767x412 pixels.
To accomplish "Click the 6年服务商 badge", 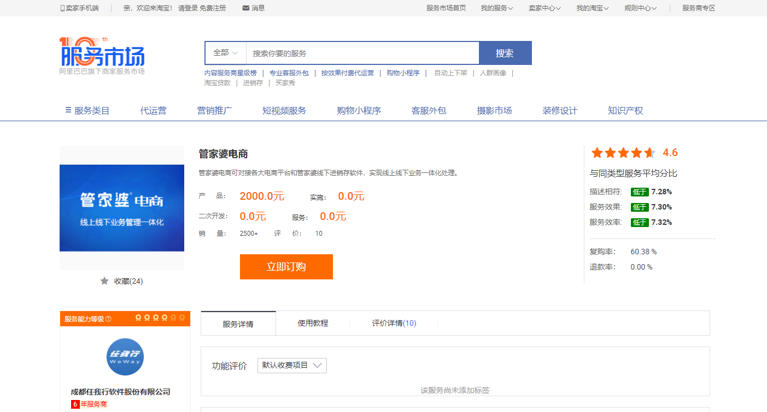I will [x=89, y=404].
